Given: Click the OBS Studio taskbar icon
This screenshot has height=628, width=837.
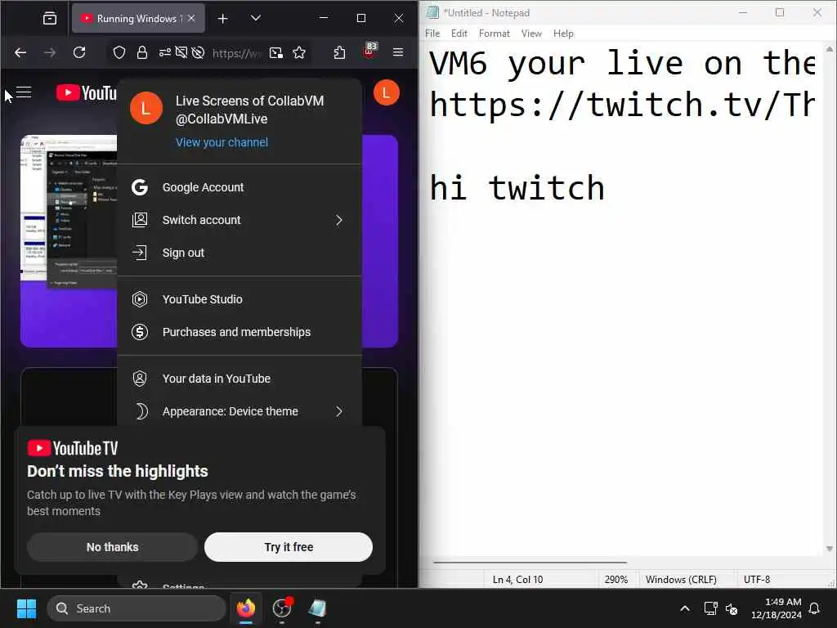Looking at the screenshot, I should click(x=282, y=608).
